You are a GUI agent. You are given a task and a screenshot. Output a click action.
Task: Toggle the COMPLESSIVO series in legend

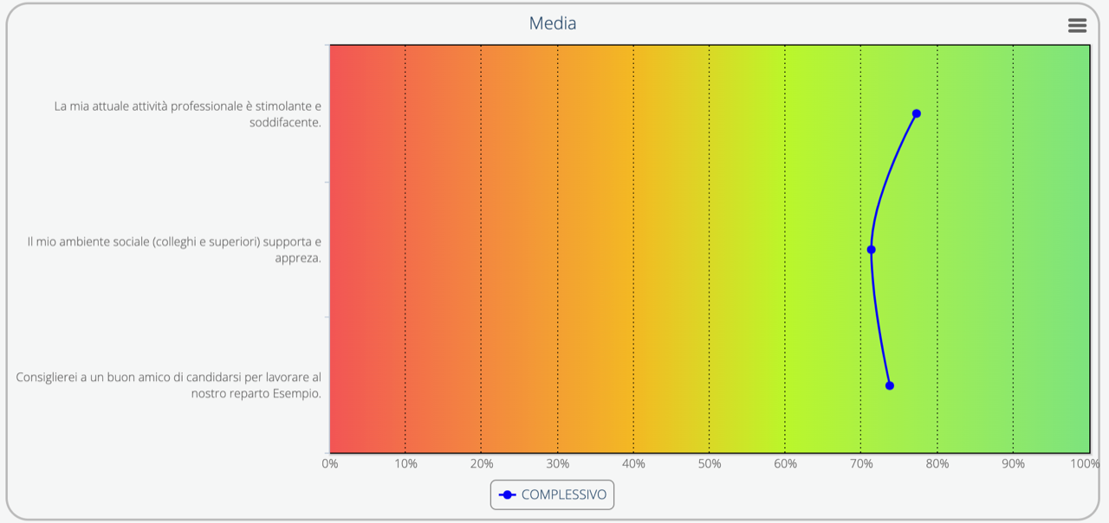tap(563, 495)
